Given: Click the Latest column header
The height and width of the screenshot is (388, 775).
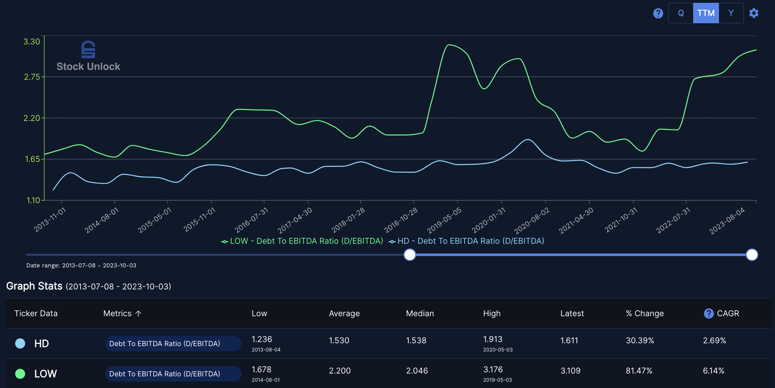Looking at the screenshot, I should click(572, 313).
